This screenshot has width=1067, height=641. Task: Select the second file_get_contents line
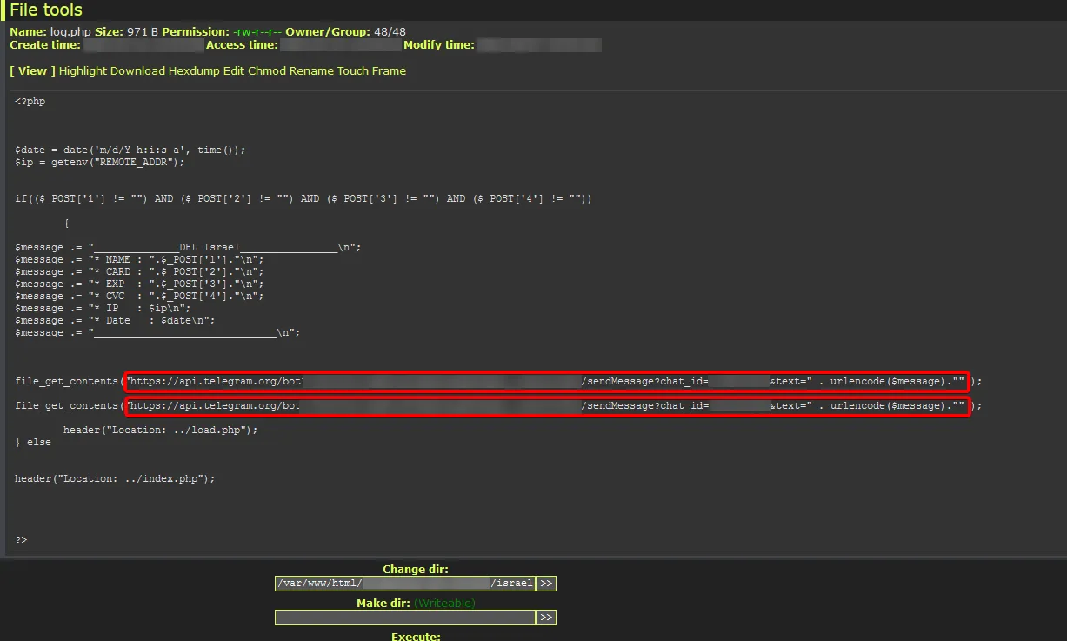[x=498, y=406]
